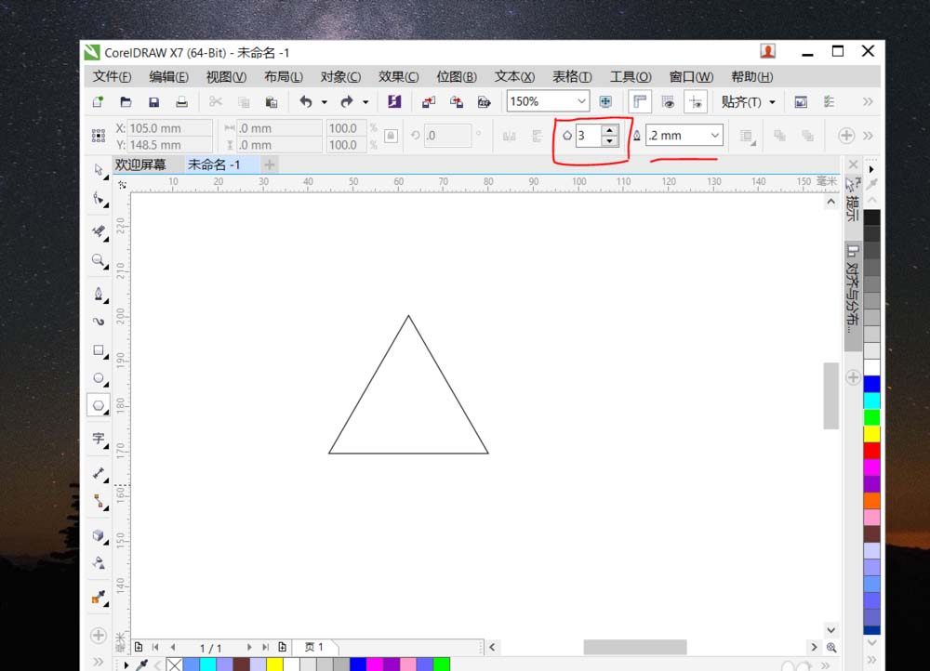This screenshot has height=671, width=930.
Task: Select the Pick tool
Action: click(98, 170)
